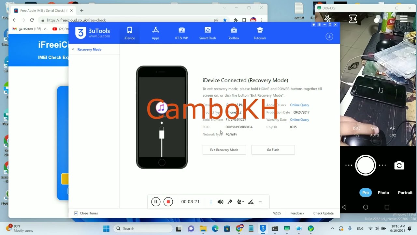Stop the screen recording
This screenshot has height=235, width=417.
(x=168, y=202)
